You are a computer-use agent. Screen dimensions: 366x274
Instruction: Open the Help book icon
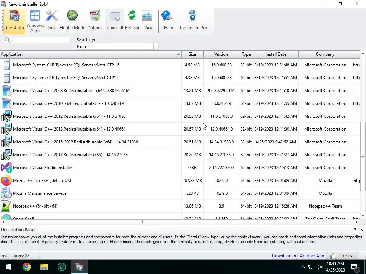(x=167, y=16)
